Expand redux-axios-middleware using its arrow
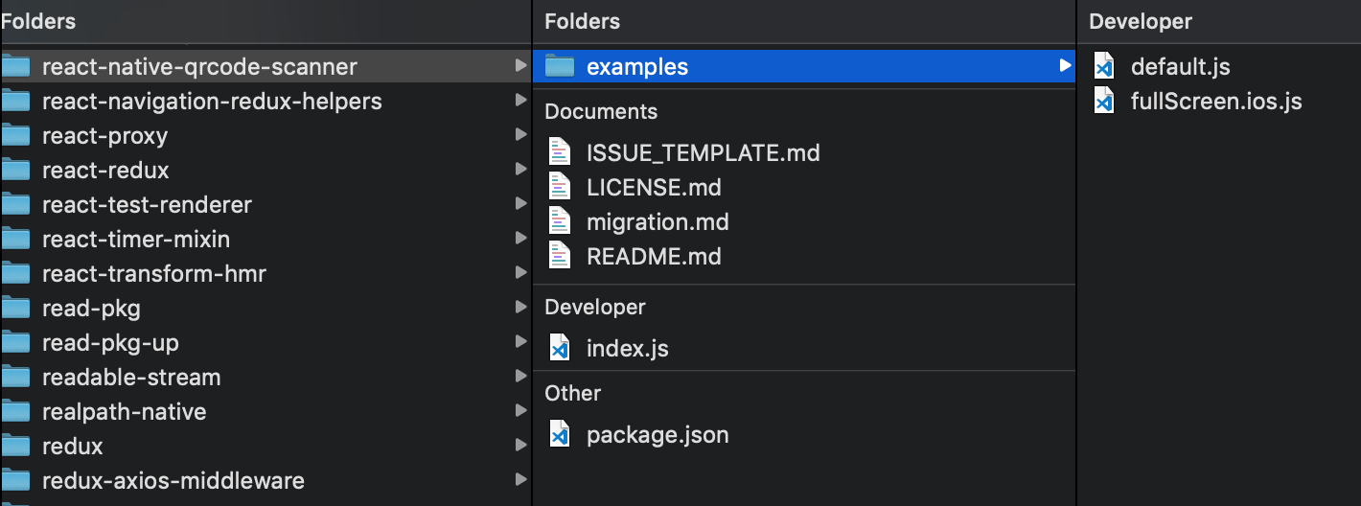1361x506 pixels. [520, 480]
